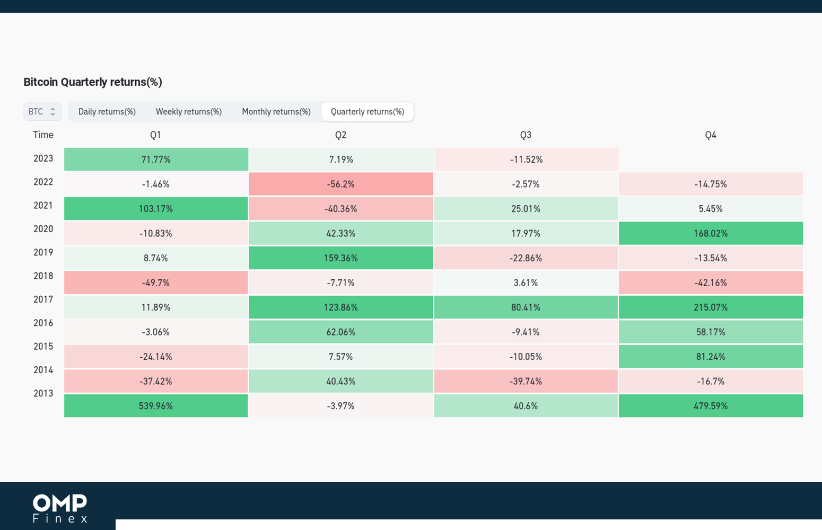This screenshot has width=822, height=530.
Task: Select the 2013 row label
Action: pos(43,393)
